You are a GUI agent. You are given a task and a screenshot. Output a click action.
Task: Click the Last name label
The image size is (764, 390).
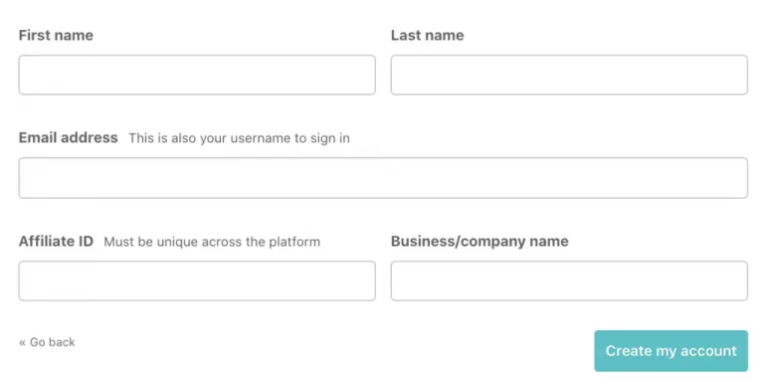[x=428, y=35]
